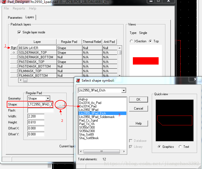Viewport: 202px width, 169px height.
Task: Expand the Geometry Shape dropdown
Action: (x=48, y=98)
